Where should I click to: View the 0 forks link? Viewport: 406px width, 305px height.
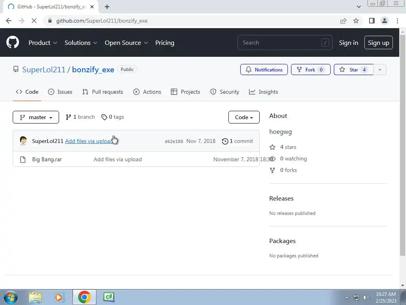pos(283,170)
